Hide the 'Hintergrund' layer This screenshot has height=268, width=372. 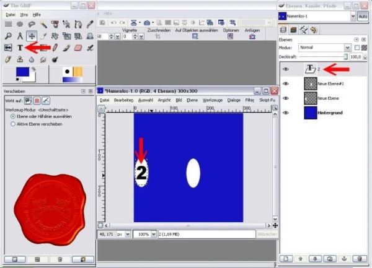click(x=286, y=113)
